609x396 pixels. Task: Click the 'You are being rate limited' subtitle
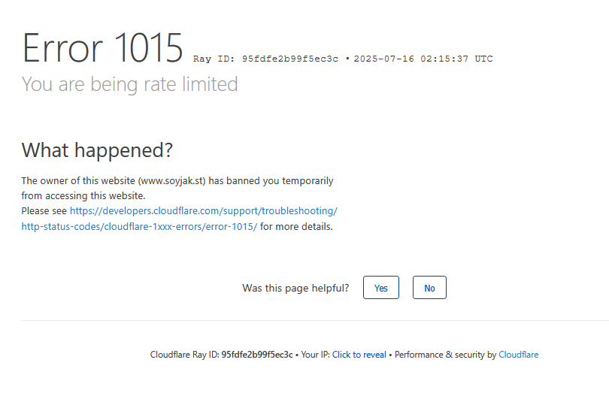click(x=129, y=84)
